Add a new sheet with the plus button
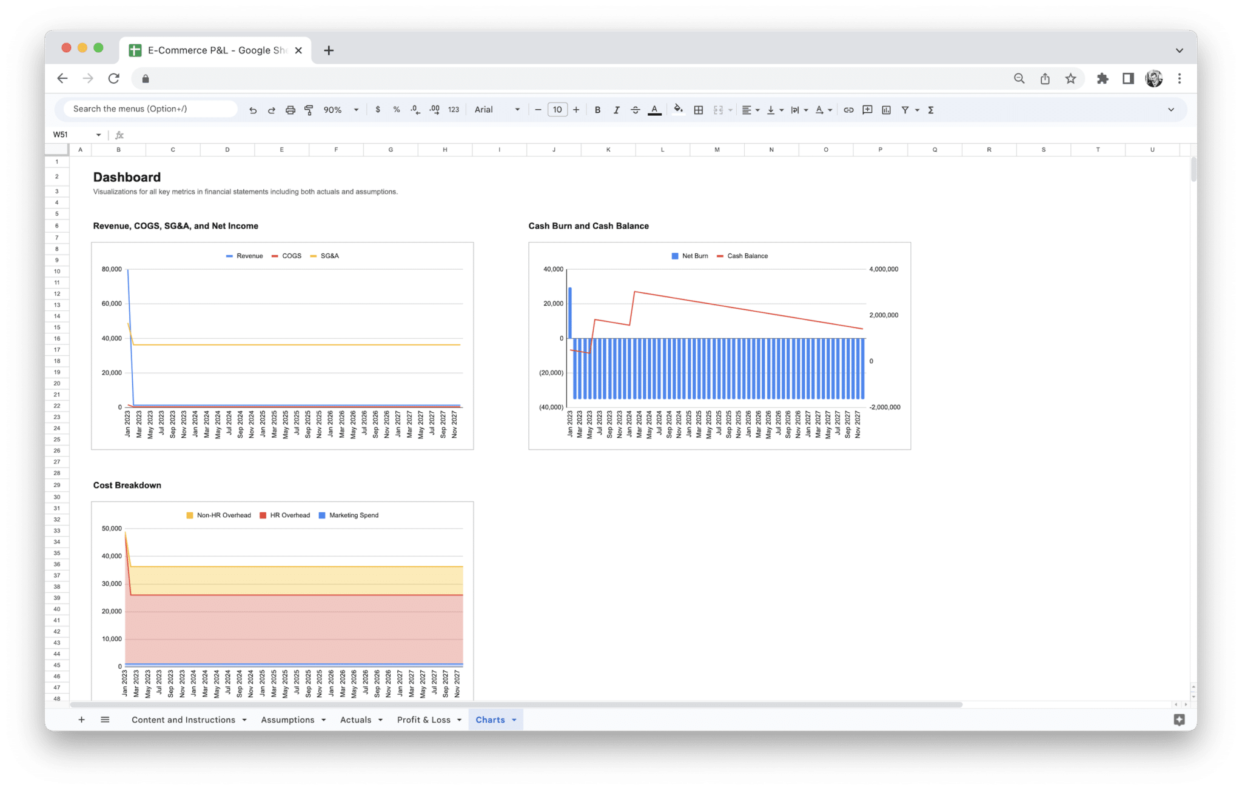The image size is (1242, 790). point(81,720)
